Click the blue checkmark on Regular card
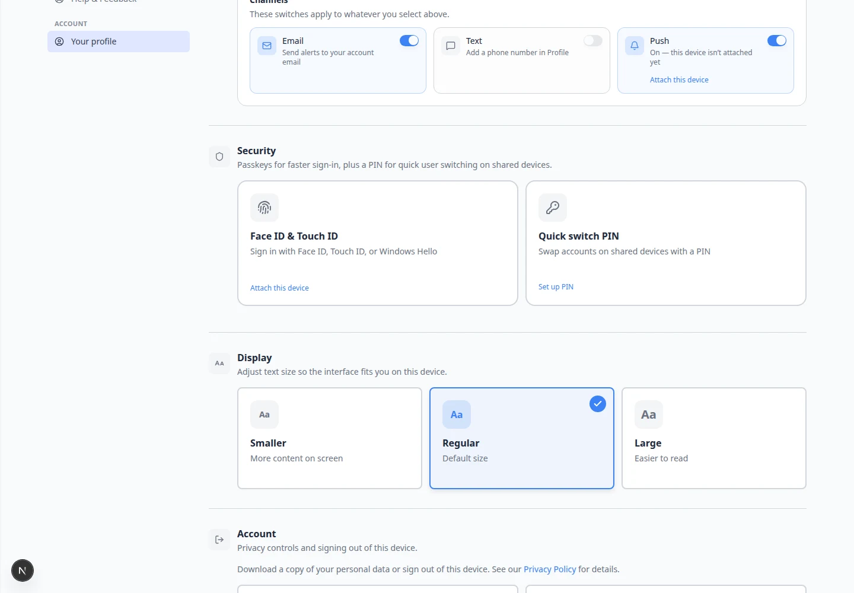Screen dimensions: 854x593 (x=598, y=404)
